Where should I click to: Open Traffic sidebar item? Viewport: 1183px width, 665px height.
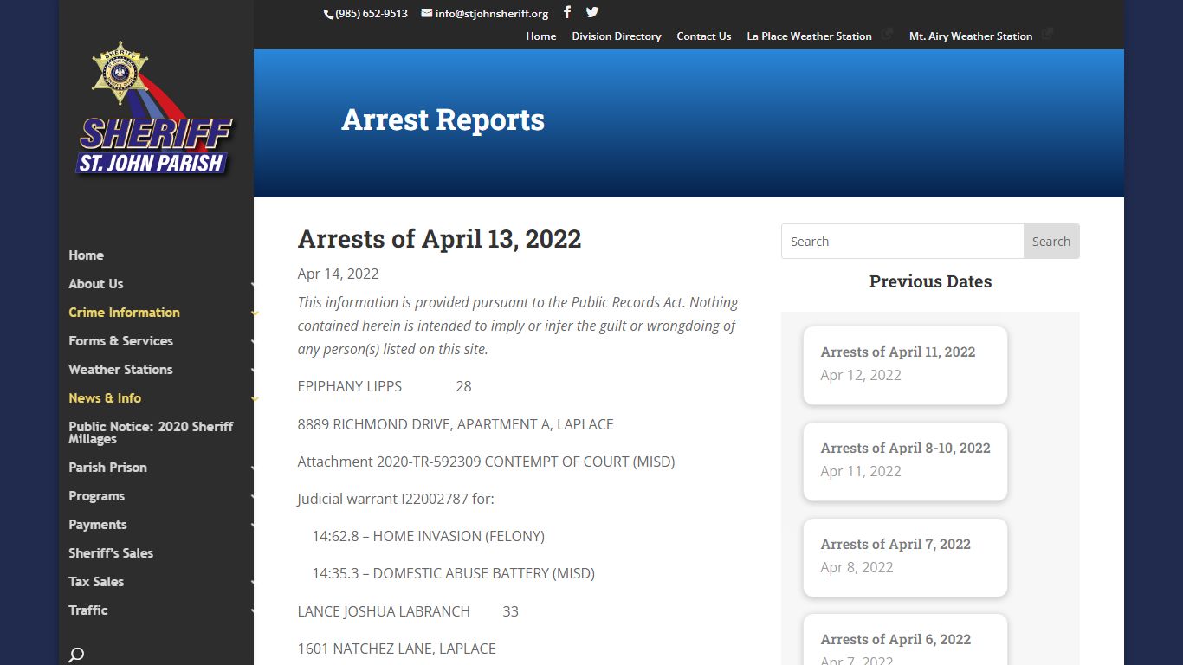coord(88,610)
